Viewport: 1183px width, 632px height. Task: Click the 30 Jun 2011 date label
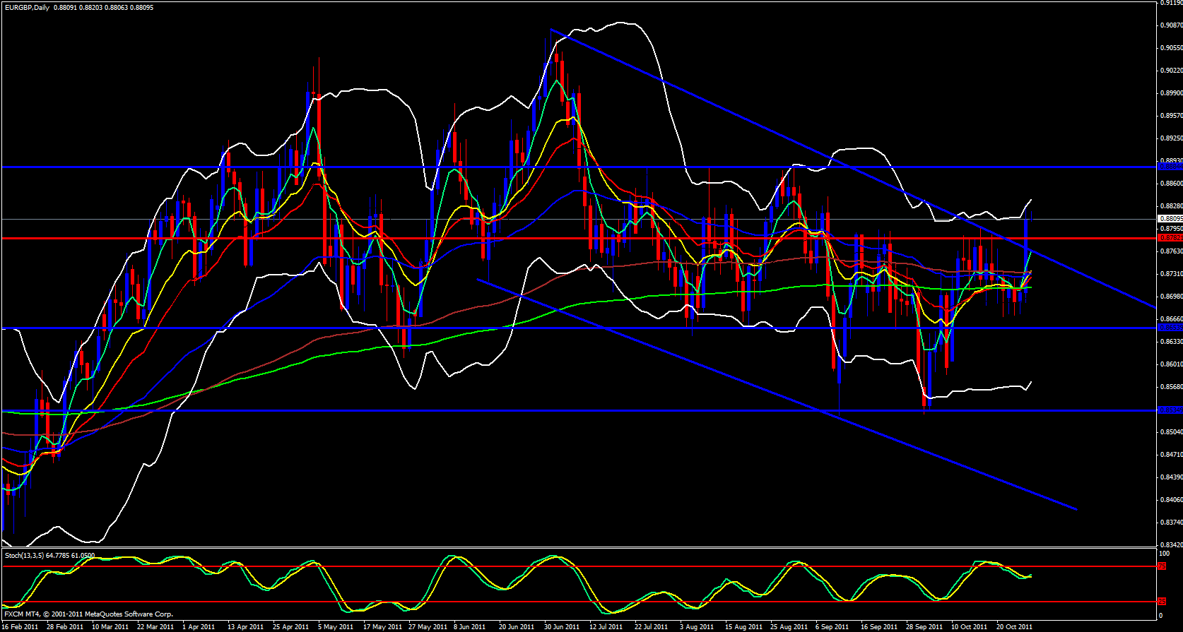(x=562, y=627)
